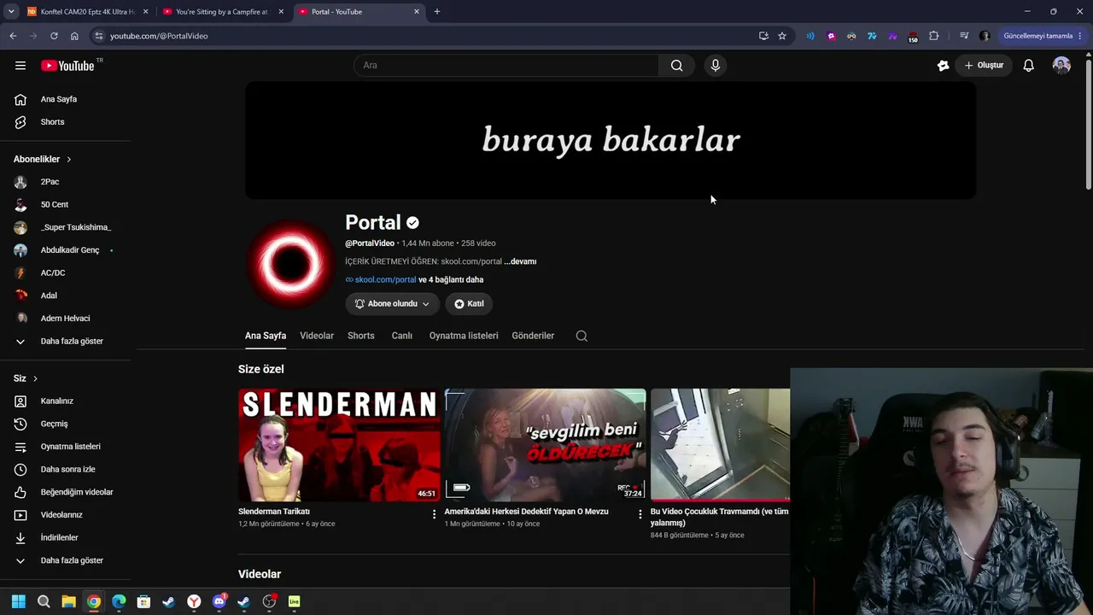Open YouTube notifications bell
The image size is (1093, 615).
(x=1029, y=66)
